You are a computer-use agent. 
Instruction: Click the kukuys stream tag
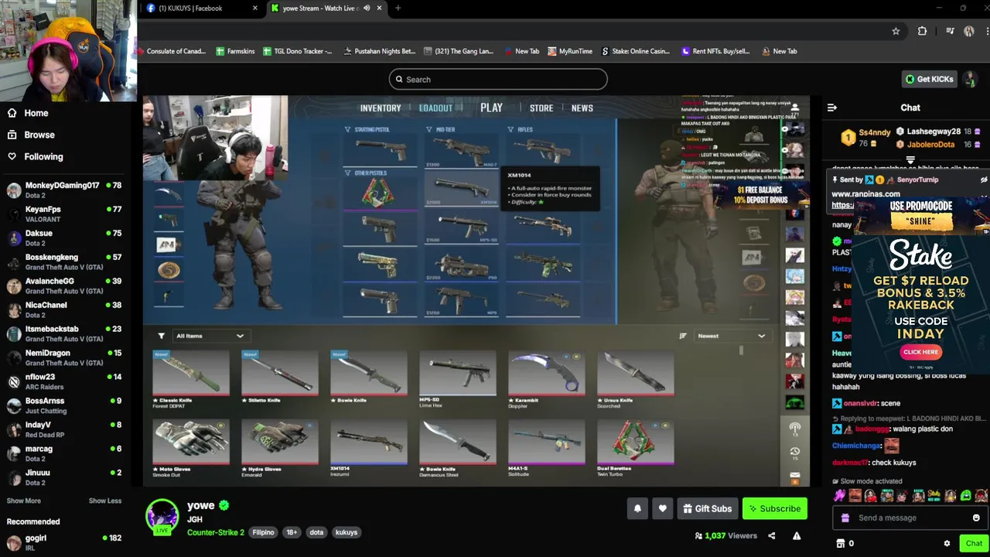(x=346, y=532)
